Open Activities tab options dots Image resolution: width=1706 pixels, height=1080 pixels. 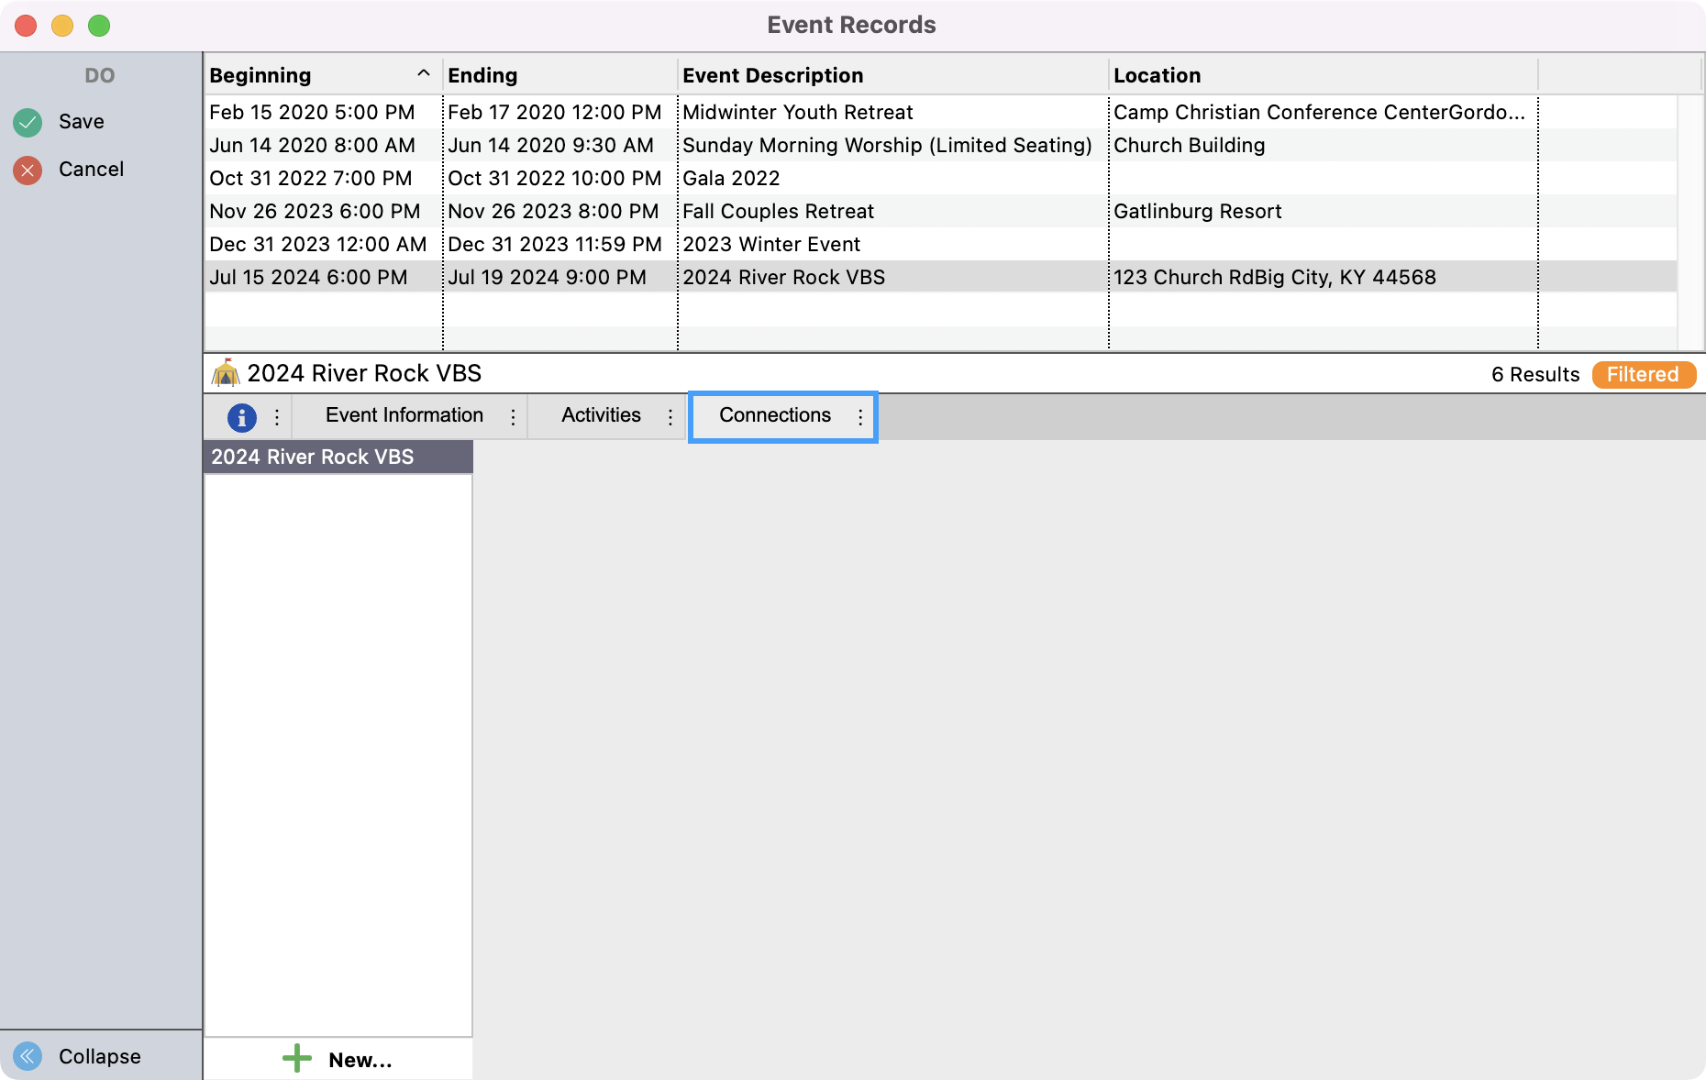click(x=670, y=417)
